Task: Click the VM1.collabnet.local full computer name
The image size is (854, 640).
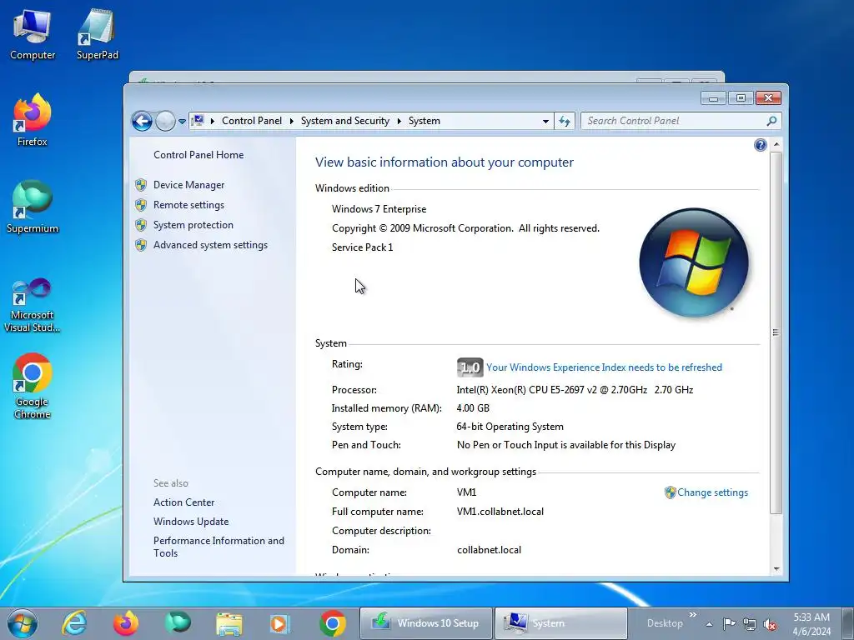Action: click(x=500, y=512)
